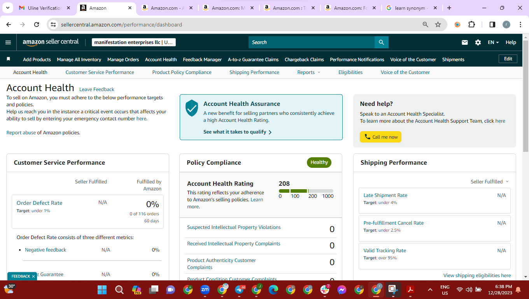Click the Chrome profile avatar
This screenshot has height=299, width=529.
pos(506,25)
